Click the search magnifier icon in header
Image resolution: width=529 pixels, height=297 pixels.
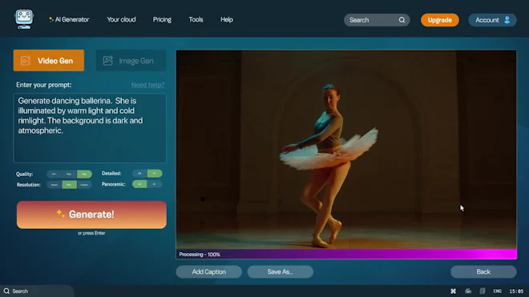point(402,20)
